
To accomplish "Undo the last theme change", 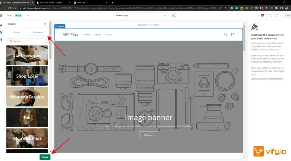I will click(270, 15).
